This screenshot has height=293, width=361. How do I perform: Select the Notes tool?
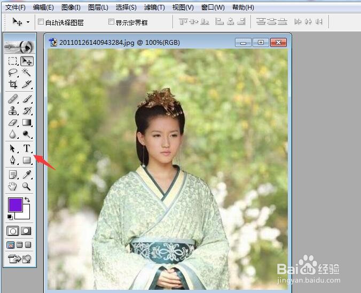[13, 175]
